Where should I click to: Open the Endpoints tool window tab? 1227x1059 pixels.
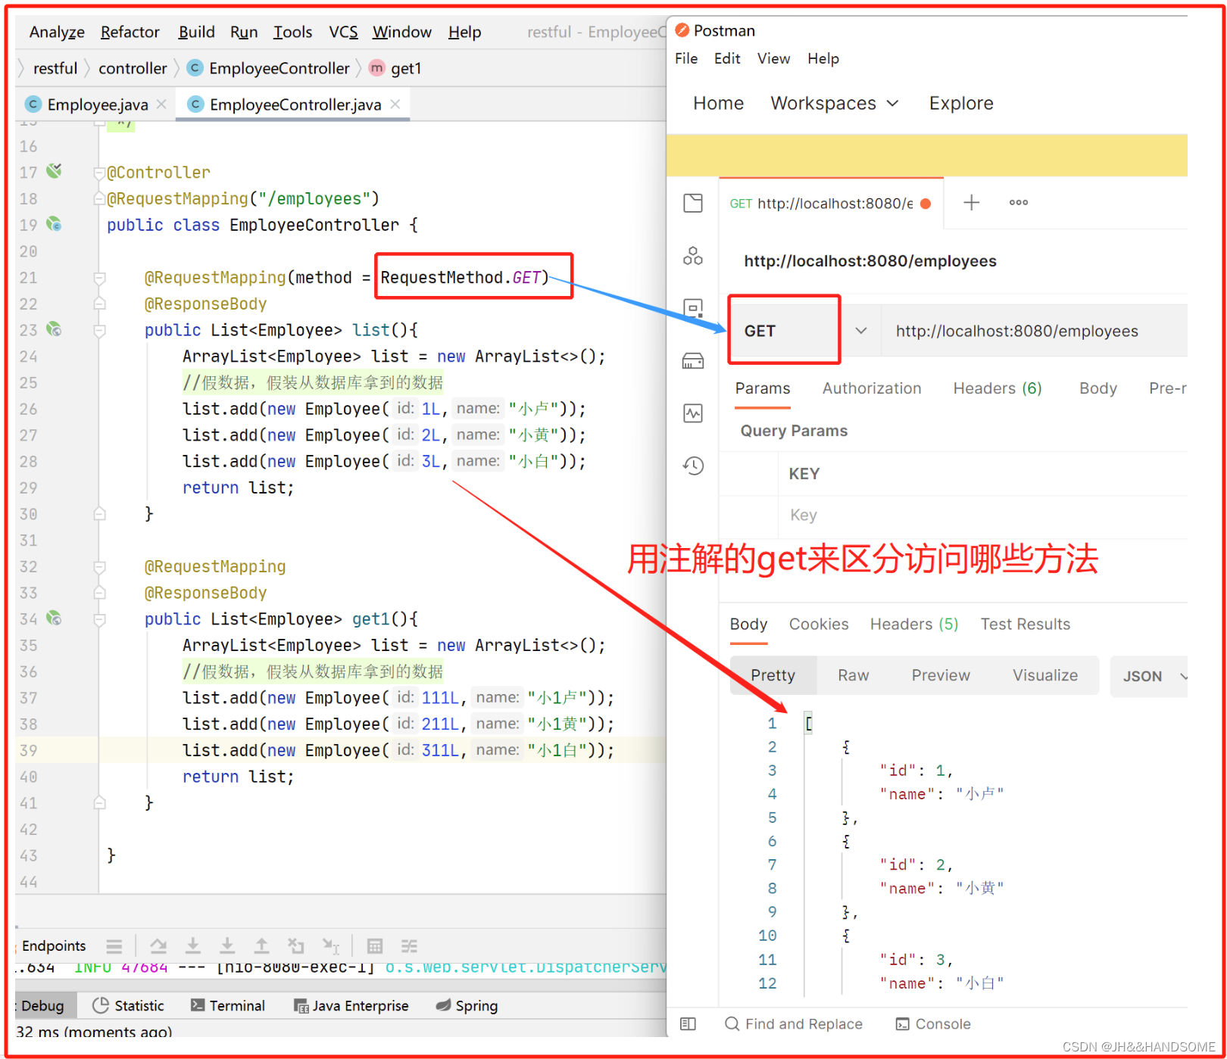click(54, 945)
